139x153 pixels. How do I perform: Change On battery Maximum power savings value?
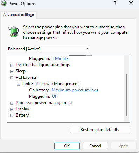coord(75,90)
